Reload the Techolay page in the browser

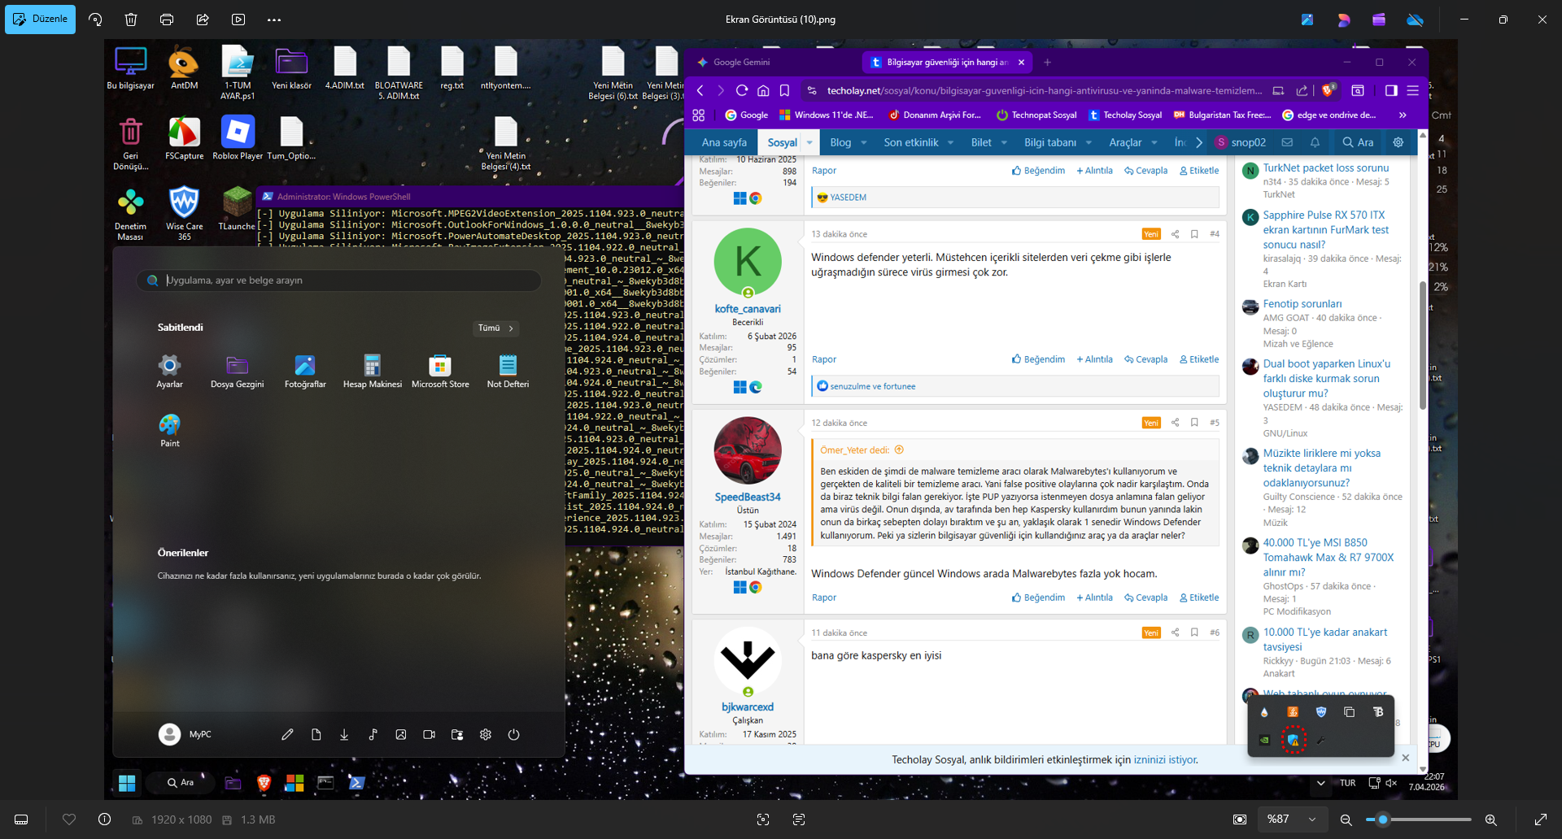tap(742, 90)
